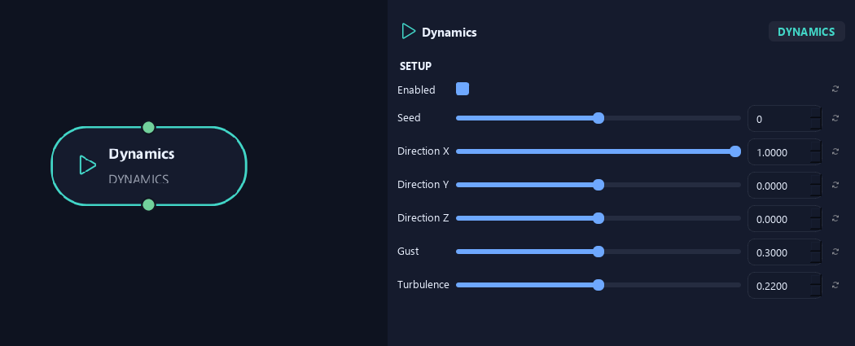Increment Gust with its up stepper
The height and width of the screenshot is (346, 855).
pyautogui.click(x=816, y=245)
